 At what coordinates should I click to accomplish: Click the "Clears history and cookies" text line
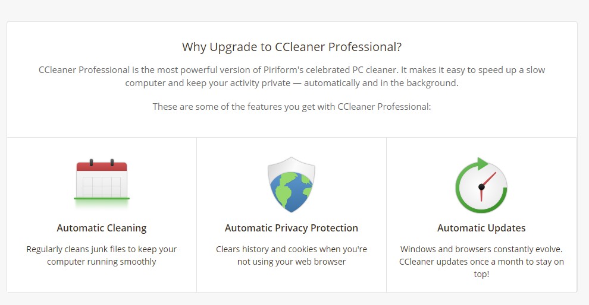click(292, 249)
